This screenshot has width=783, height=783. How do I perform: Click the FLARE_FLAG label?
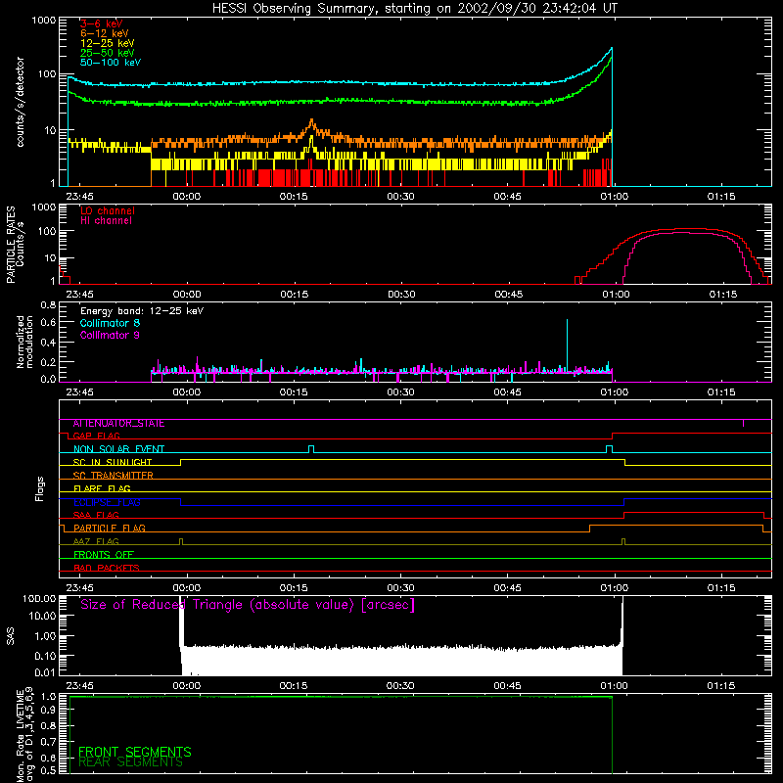(x=102, y=488)
